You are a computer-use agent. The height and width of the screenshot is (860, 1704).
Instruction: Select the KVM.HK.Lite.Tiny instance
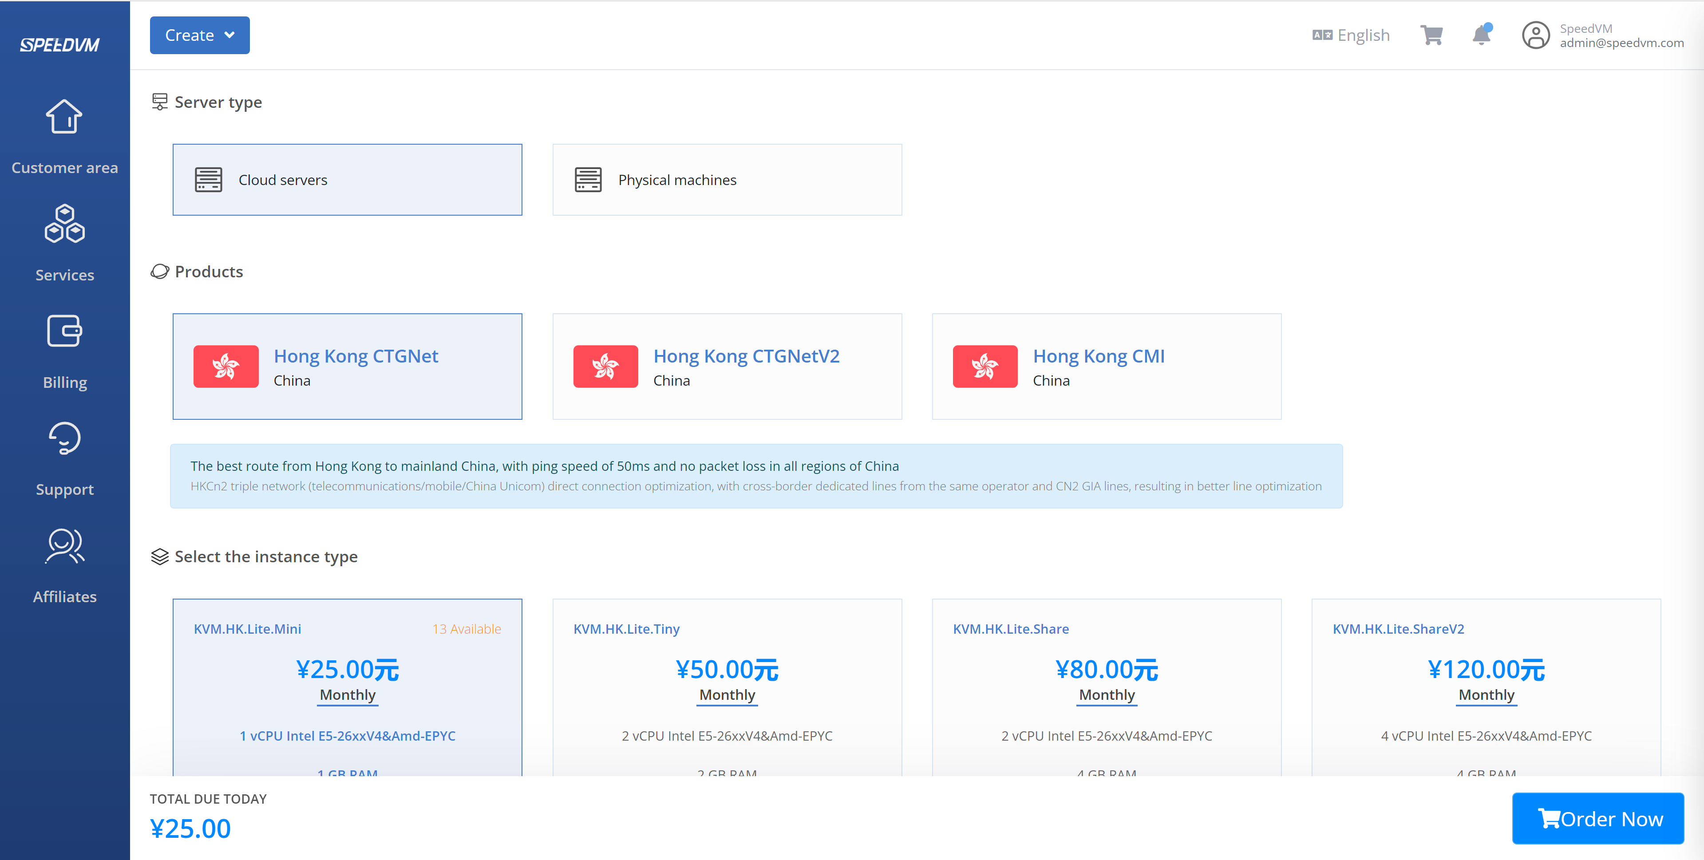click(727, 687)
